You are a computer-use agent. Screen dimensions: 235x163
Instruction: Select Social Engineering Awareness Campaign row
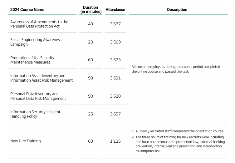[36, 42]
